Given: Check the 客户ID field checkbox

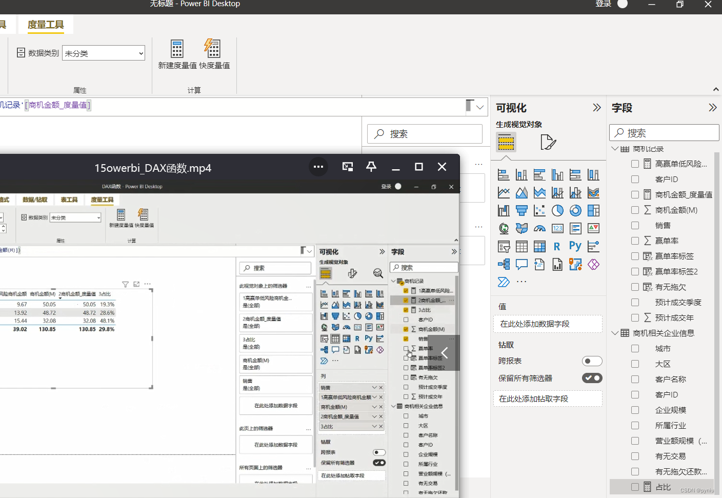Looking at the screenshot, I should pos(634,179).
